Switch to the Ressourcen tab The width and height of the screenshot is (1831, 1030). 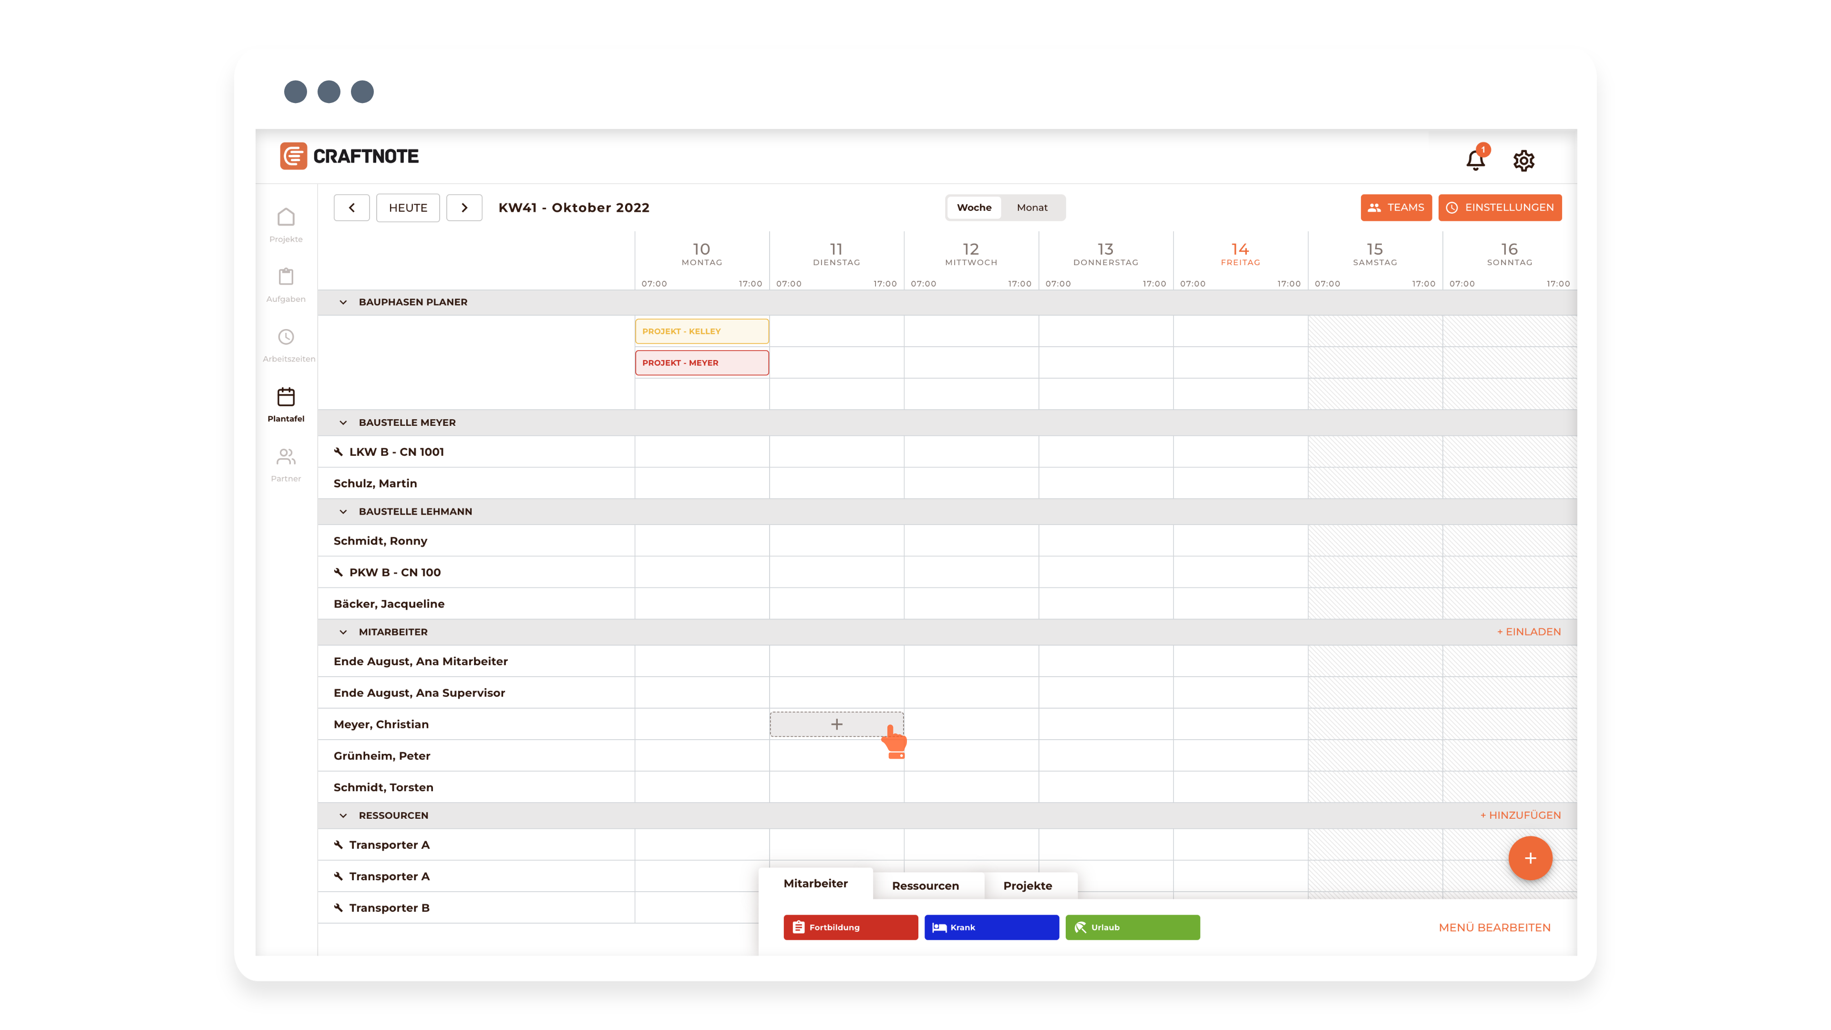coord(925,886)
